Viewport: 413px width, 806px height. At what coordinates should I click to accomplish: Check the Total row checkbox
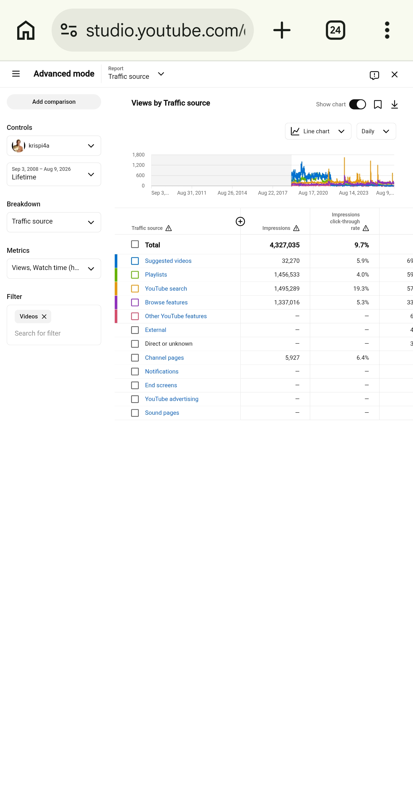coord(135,244)
